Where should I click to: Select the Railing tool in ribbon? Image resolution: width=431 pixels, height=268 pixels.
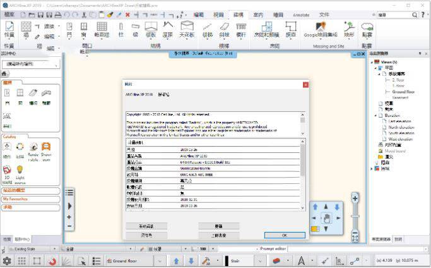(241, 30)
